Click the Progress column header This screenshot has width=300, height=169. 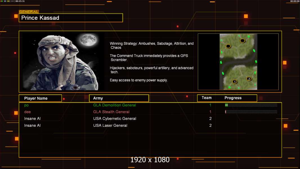click(233, 98)
